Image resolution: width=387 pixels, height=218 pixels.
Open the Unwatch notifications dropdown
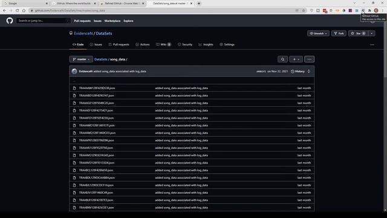318,33
